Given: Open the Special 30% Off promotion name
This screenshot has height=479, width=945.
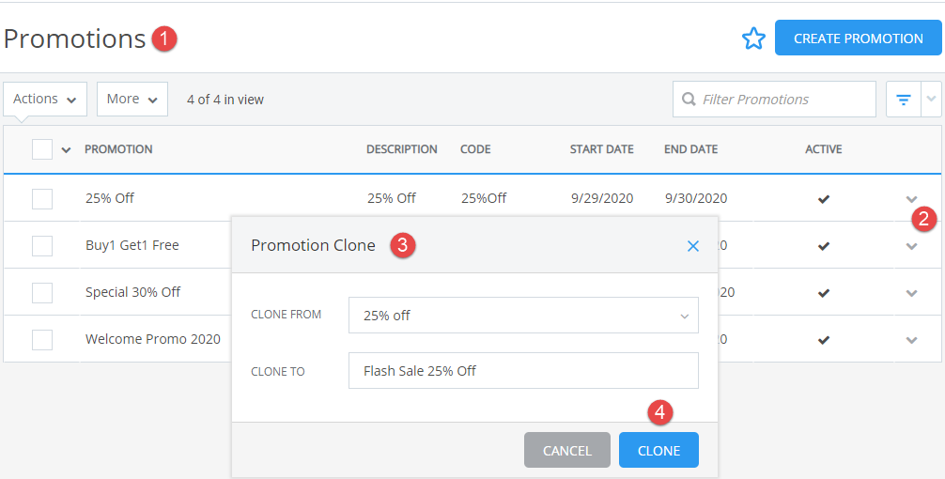Looking at the screenshot, I should [132, 292].
